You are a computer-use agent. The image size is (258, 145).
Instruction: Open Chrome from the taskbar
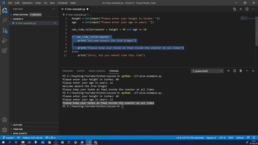(x=49, y=142)
